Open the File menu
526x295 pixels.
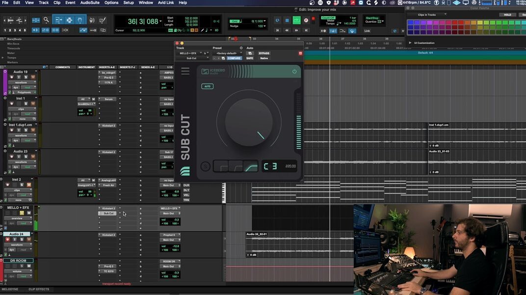(x=5, y=2)
